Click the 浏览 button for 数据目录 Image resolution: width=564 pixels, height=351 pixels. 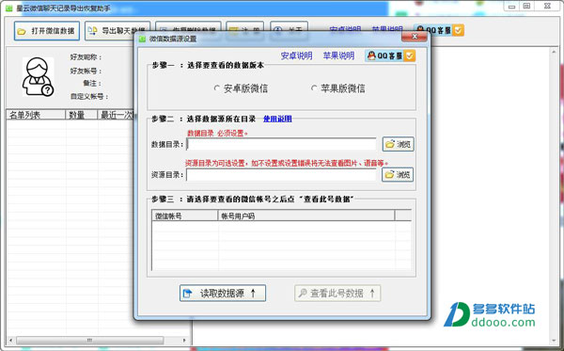tap(398, 144)
